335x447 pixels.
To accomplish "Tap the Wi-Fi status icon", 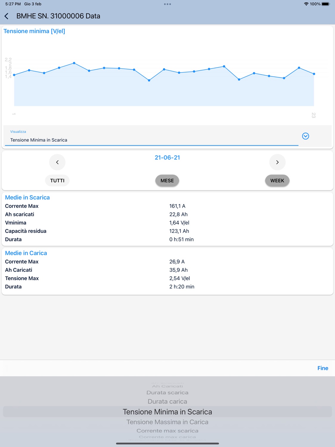I will tap(306, 4).
